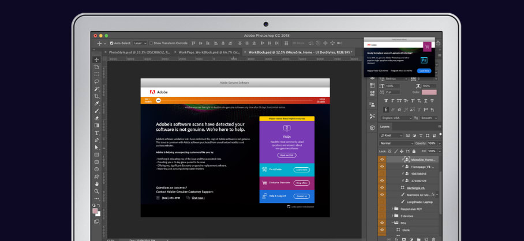
Task: Toggle Strikethrough in Character panel
Action: click(432, 101)
